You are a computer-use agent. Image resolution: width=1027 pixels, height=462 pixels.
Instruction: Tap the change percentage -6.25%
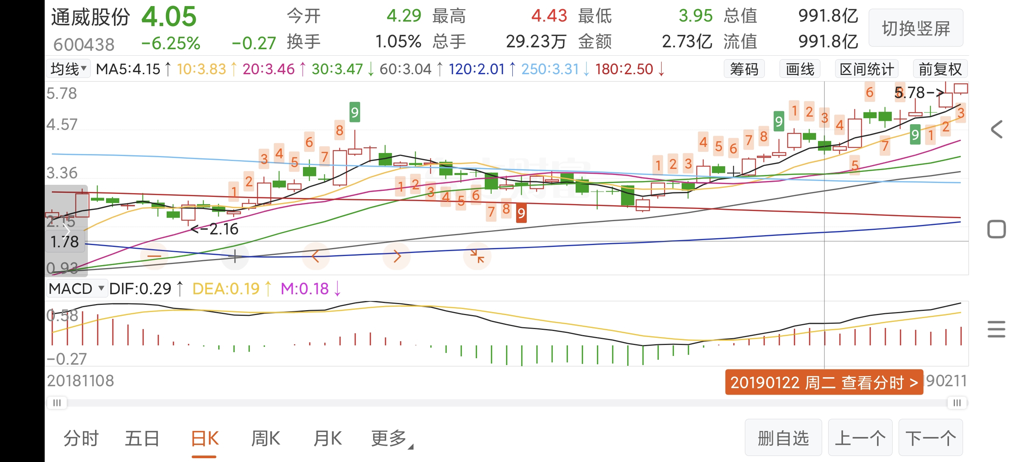tap(171, 43)
